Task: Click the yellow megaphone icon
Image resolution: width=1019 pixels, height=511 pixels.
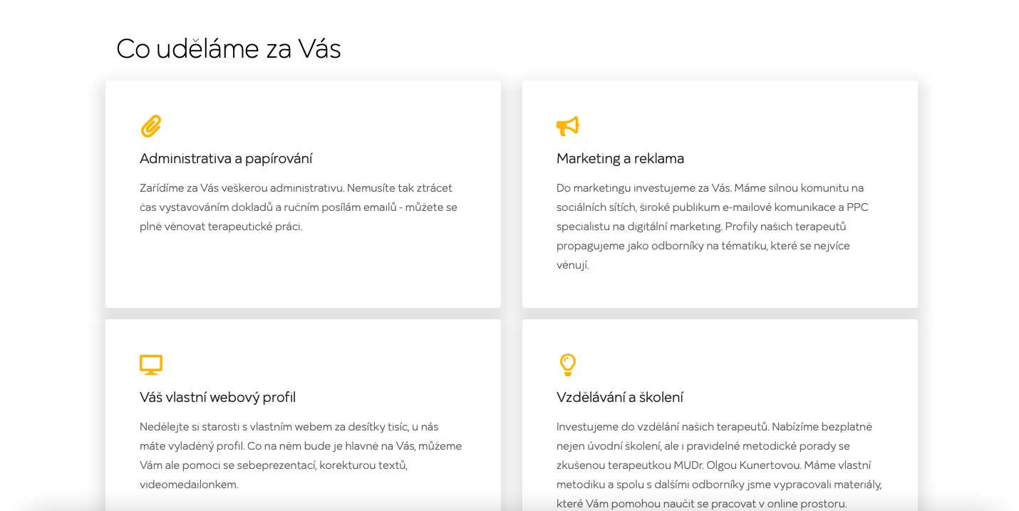Action: (x=568, y=126)
